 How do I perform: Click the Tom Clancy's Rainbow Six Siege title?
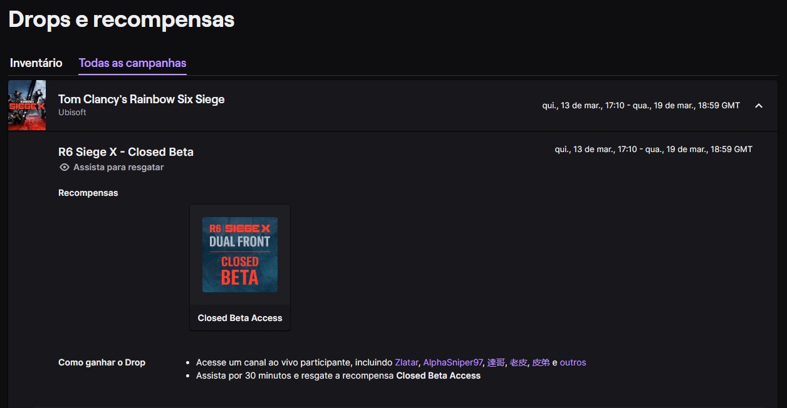click(141, 99)
